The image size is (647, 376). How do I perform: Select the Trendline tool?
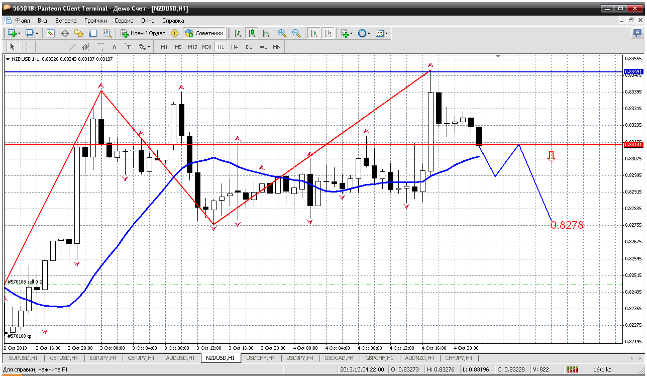coord(72,47)
